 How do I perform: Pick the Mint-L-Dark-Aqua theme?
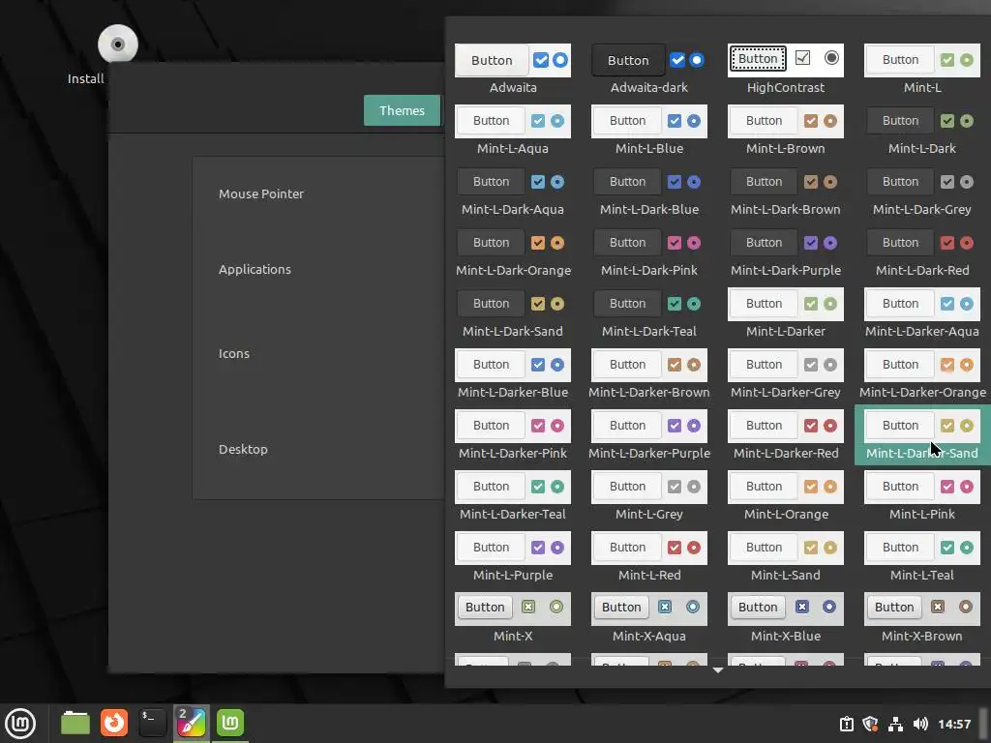pos(513,192)
